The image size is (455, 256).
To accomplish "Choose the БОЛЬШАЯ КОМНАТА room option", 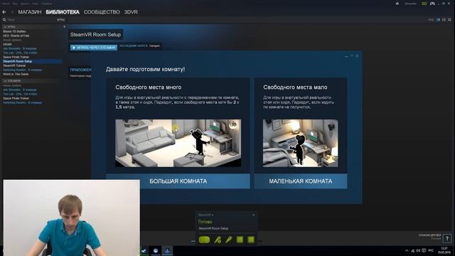I will [x=178, y=181].
